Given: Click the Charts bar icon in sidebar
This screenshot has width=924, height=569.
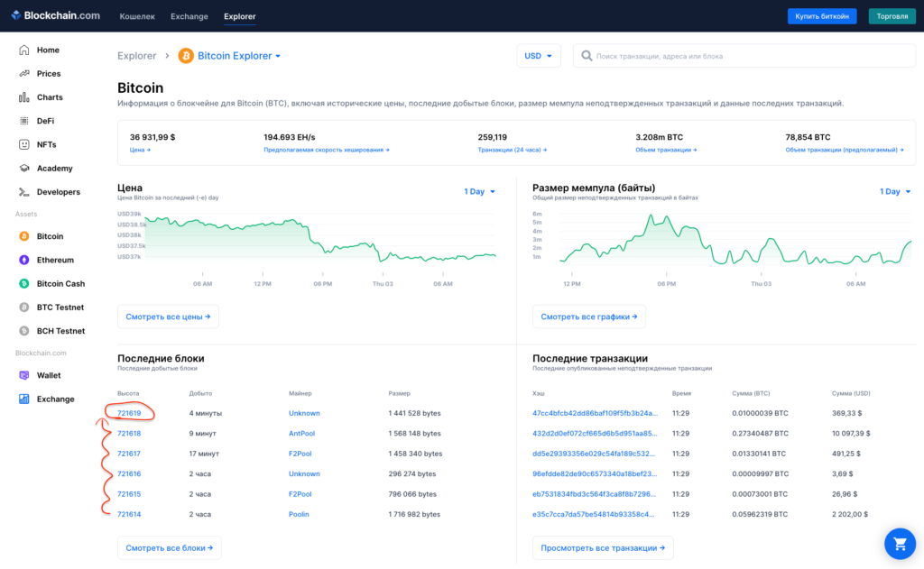Looking at the screenshot, I should (24, 97).
